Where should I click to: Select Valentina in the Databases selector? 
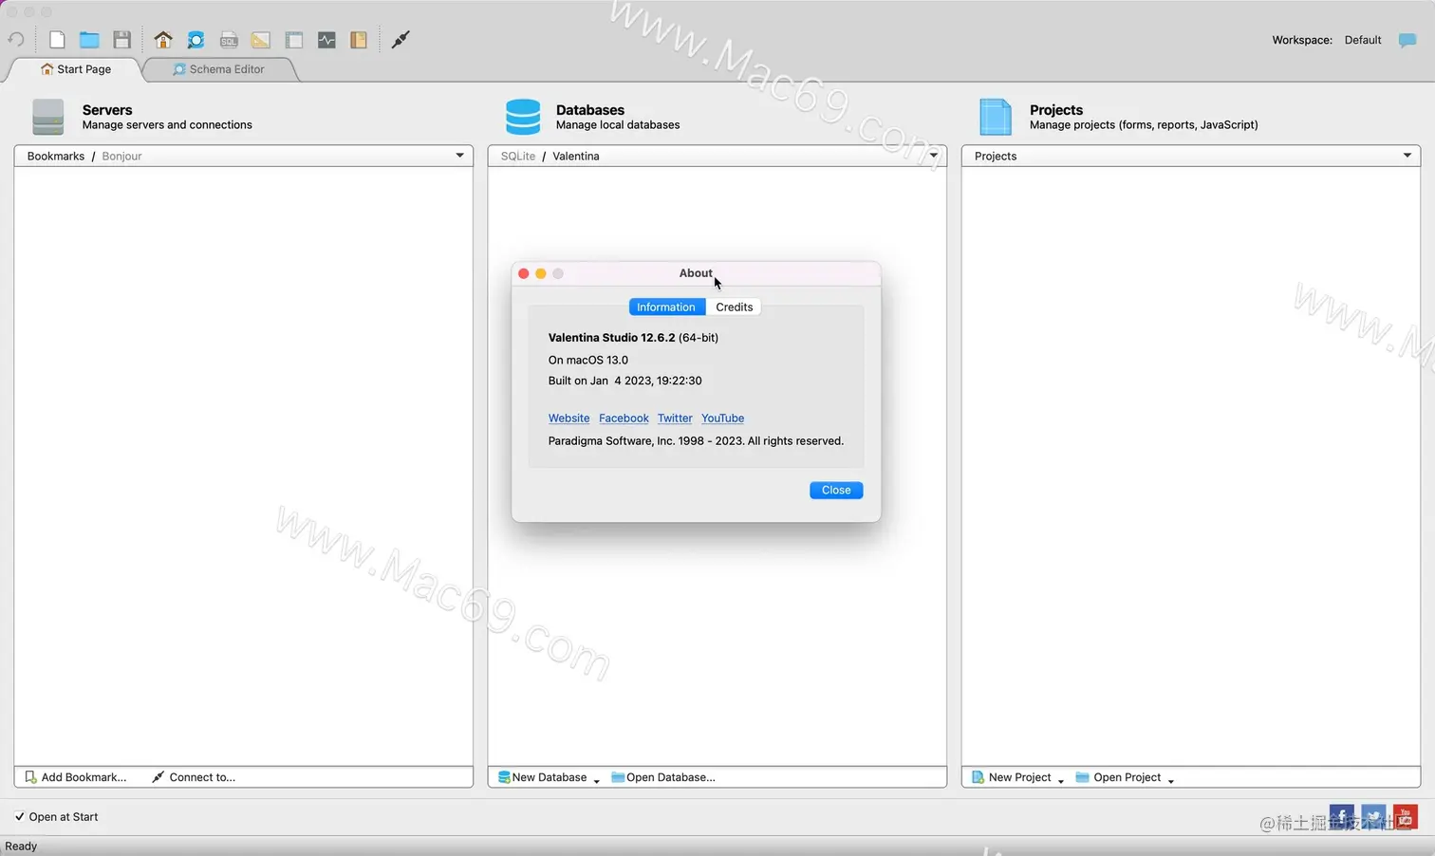576,157
